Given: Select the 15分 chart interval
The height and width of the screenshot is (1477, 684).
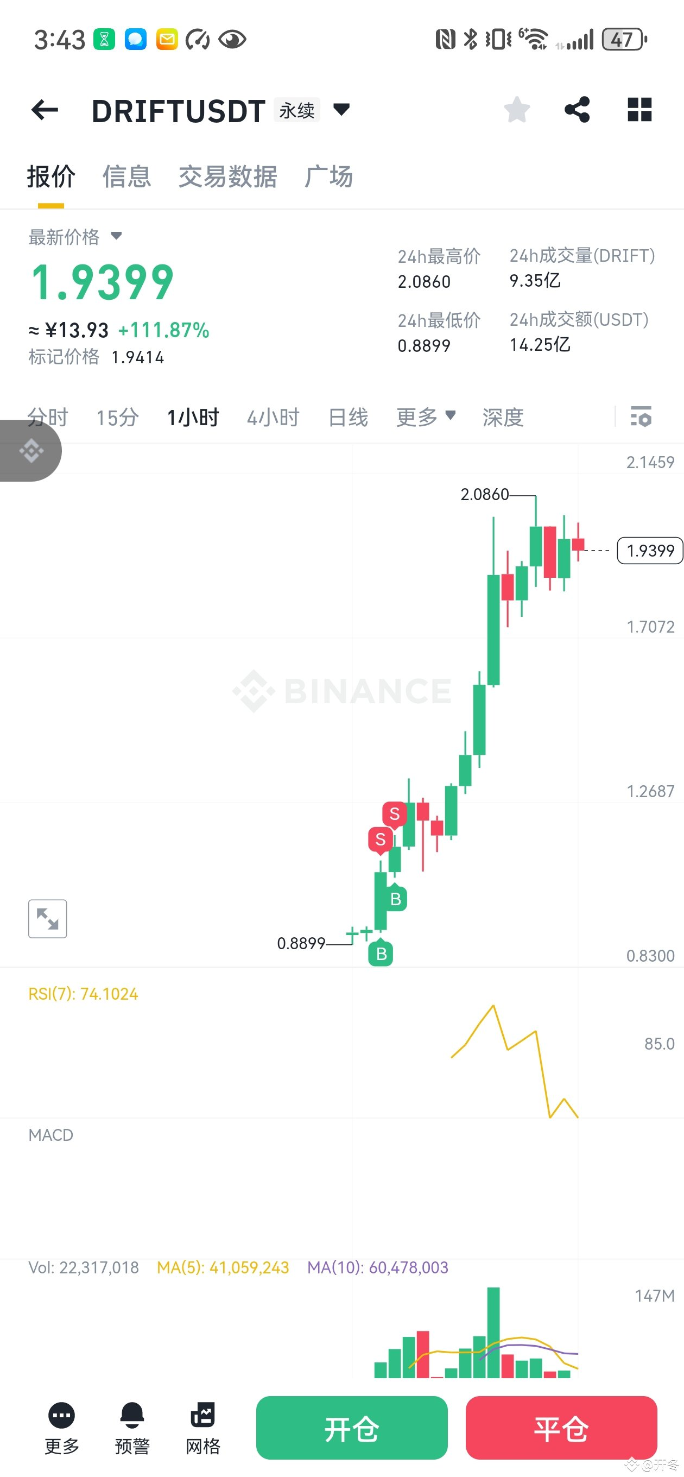Looking at the screenshot, I should [118, 418].
